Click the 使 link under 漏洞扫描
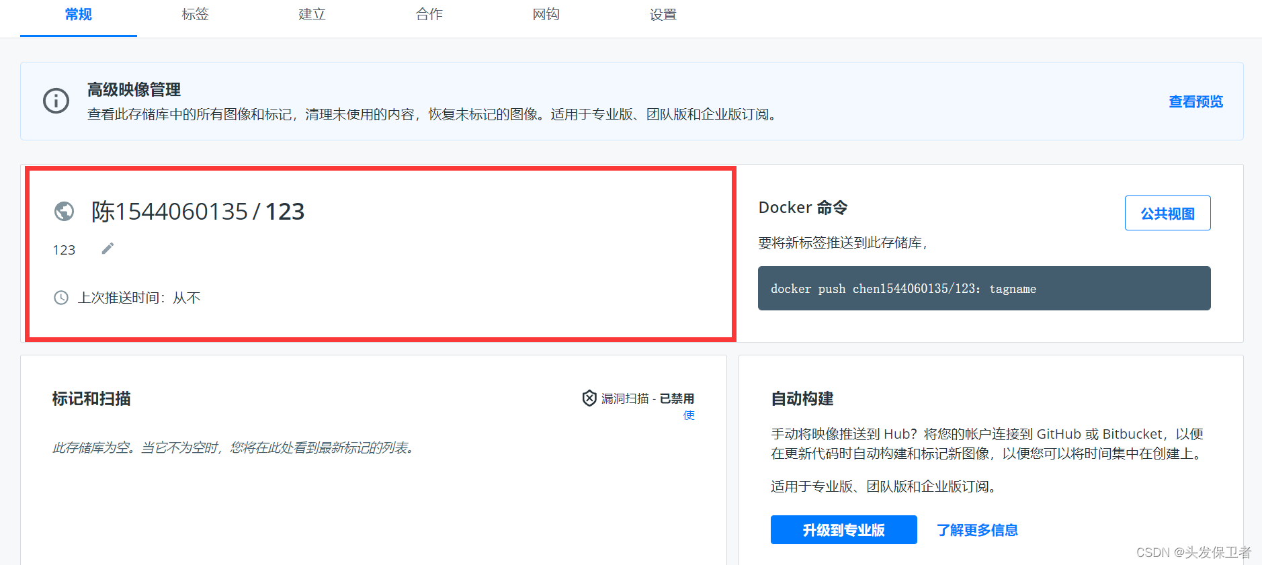1262x565 pixels. click(689, 415)
